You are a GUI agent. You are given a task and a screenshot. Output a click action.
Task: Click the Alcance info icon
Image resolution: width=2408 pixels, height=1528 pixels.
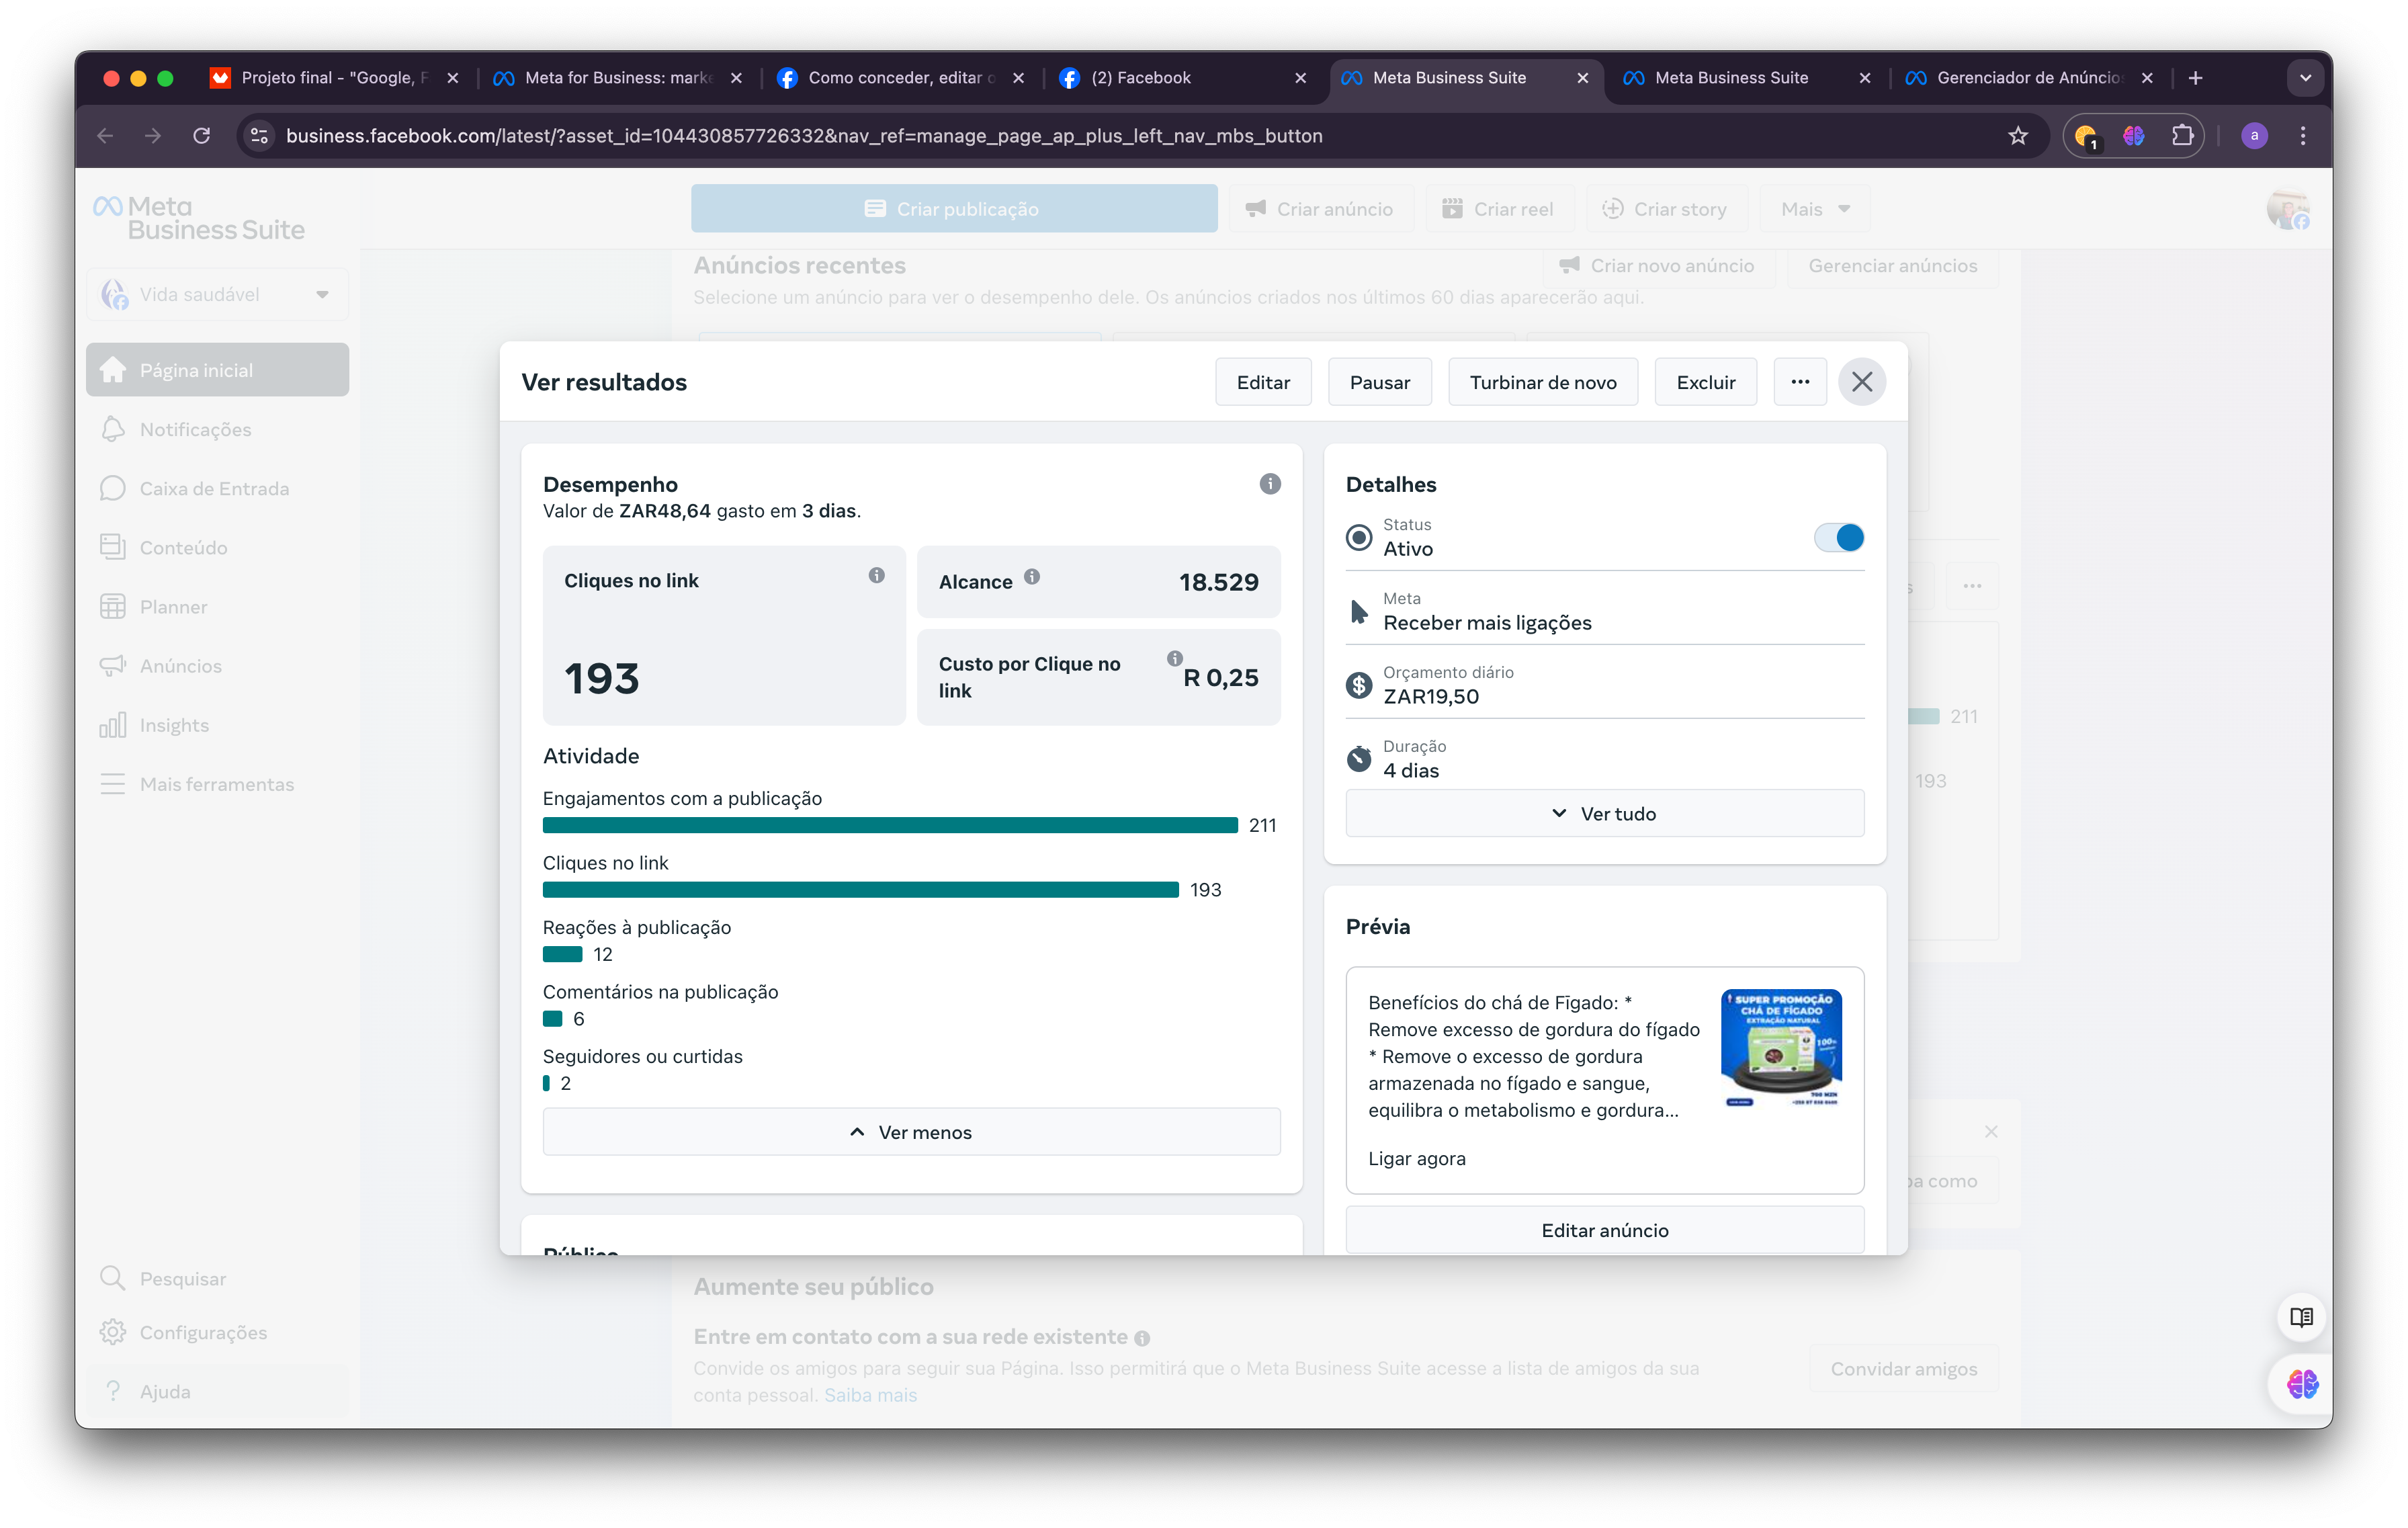click(x=1032, y=576)
